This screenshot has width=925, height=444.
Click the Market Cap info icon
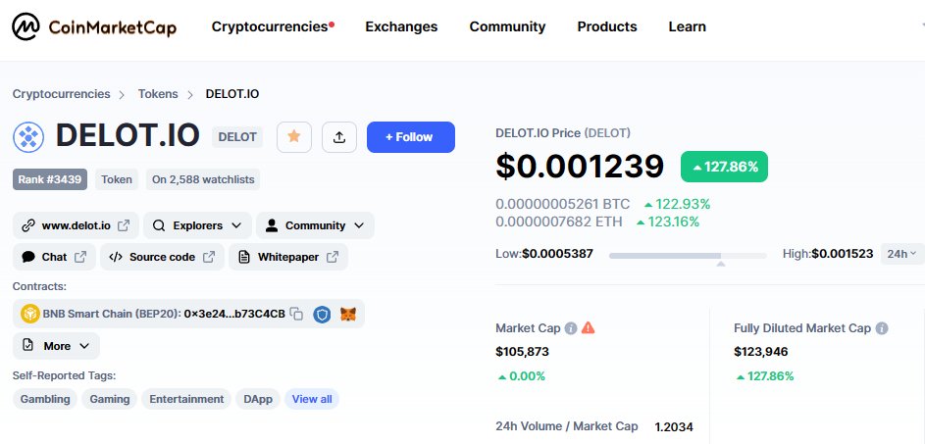click(571, 328)
